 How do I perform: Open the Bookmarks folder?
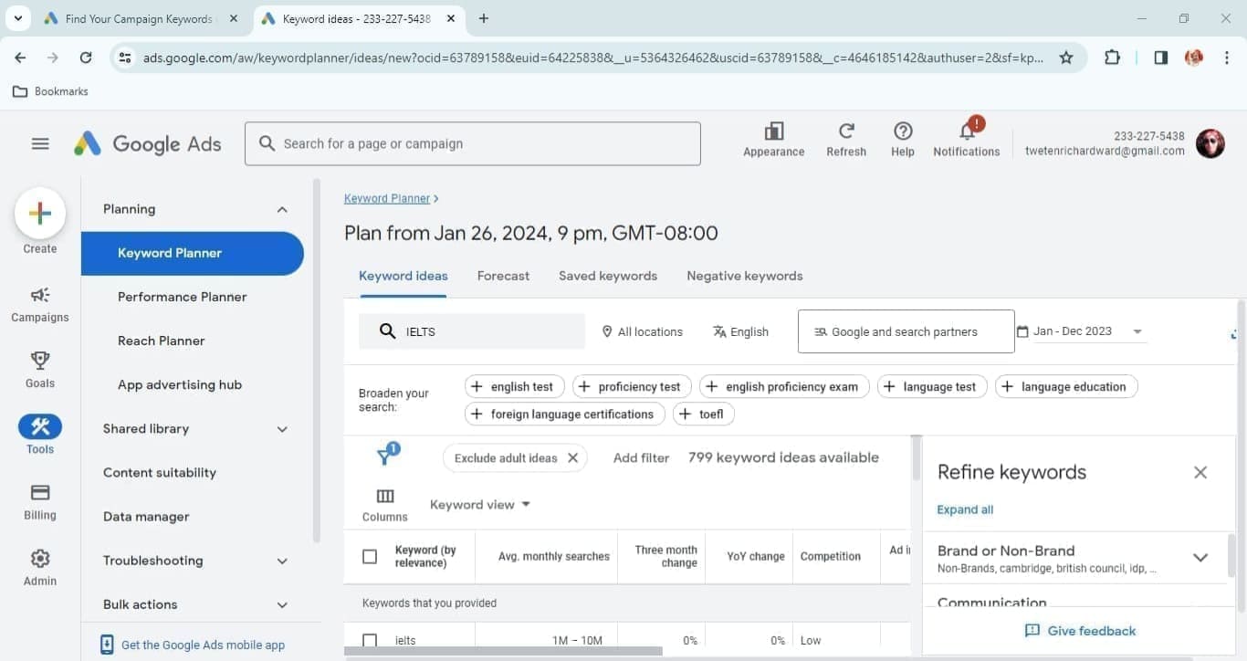point(51,91)
